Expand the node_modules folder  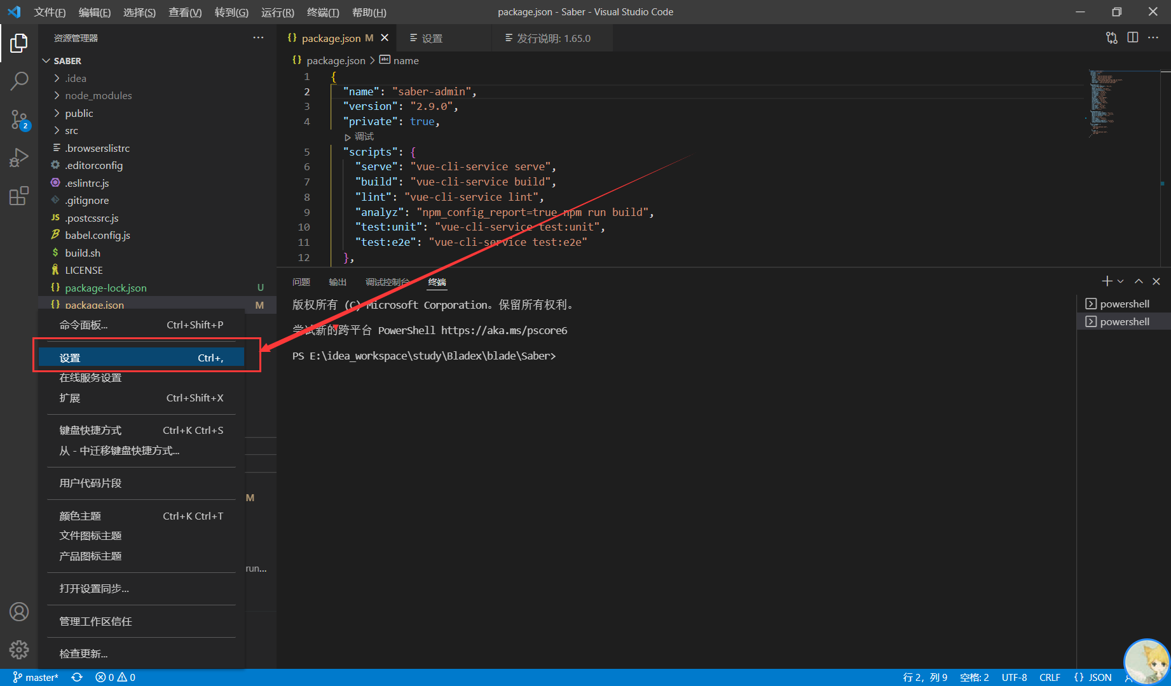click(x=98, y=95)
